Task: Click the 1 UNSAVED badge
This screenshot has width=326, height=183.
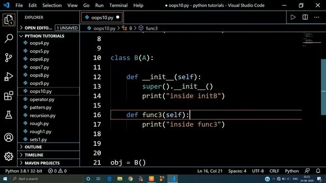Action: click(67, 28)
